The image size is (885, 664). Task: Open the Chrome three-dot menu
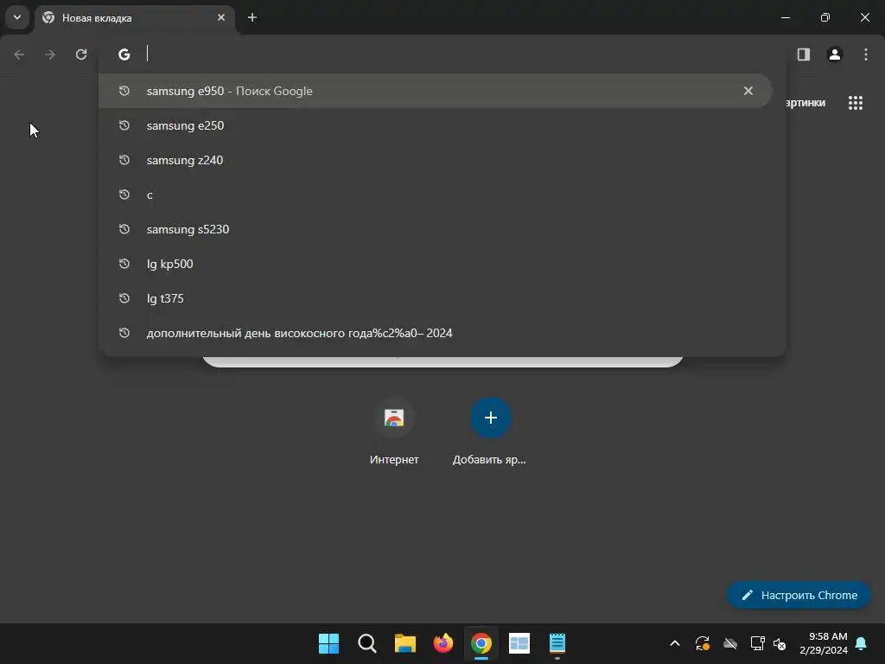(x=866, y=54)
